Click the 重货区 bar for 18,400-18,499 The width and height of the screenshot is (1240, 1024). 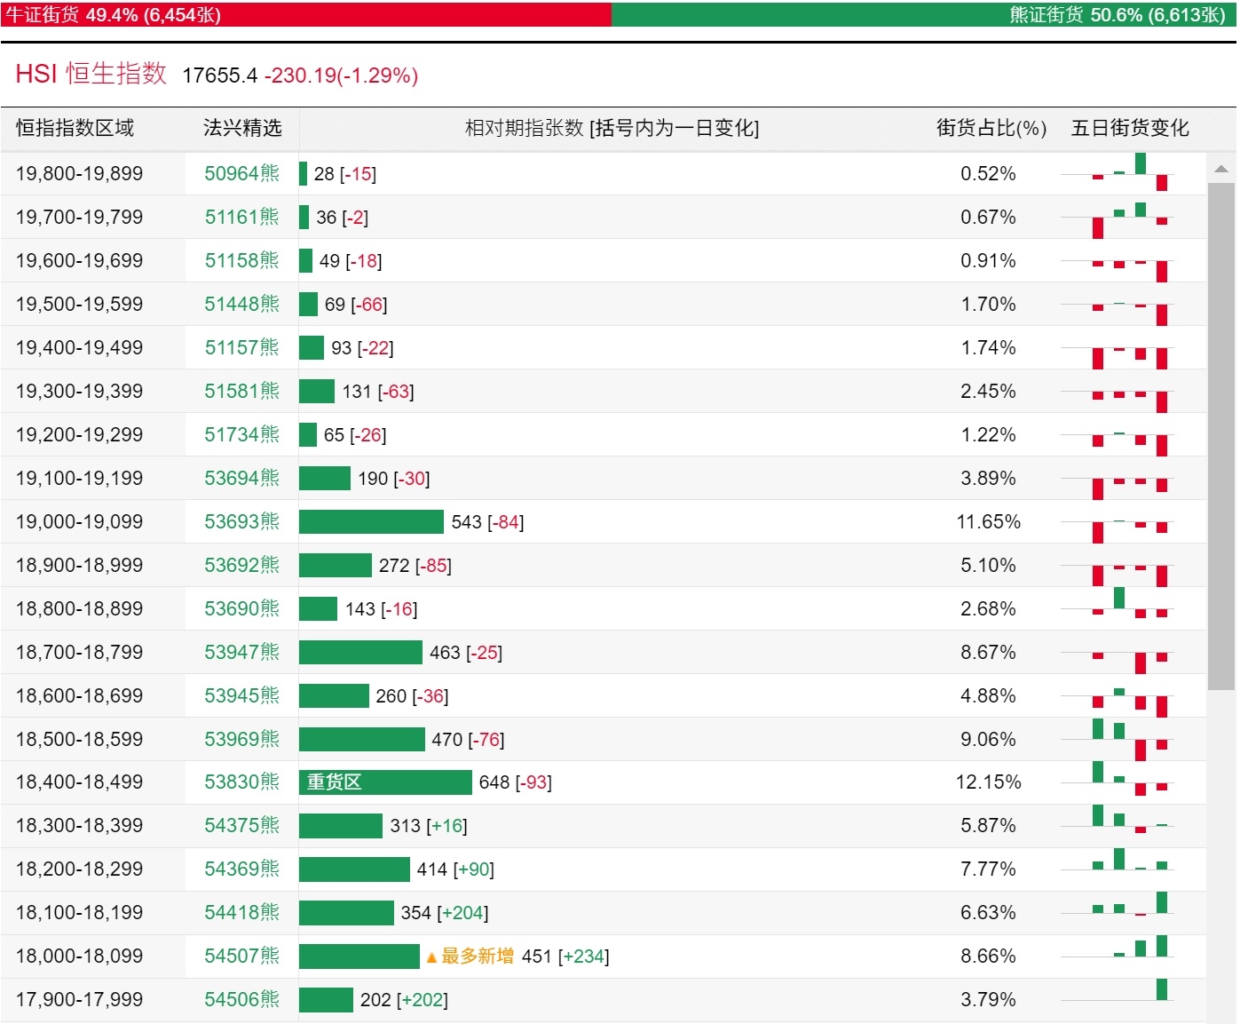click(384, 782)
